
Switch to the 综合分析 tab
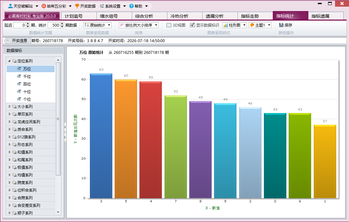(x=149, y=16)
